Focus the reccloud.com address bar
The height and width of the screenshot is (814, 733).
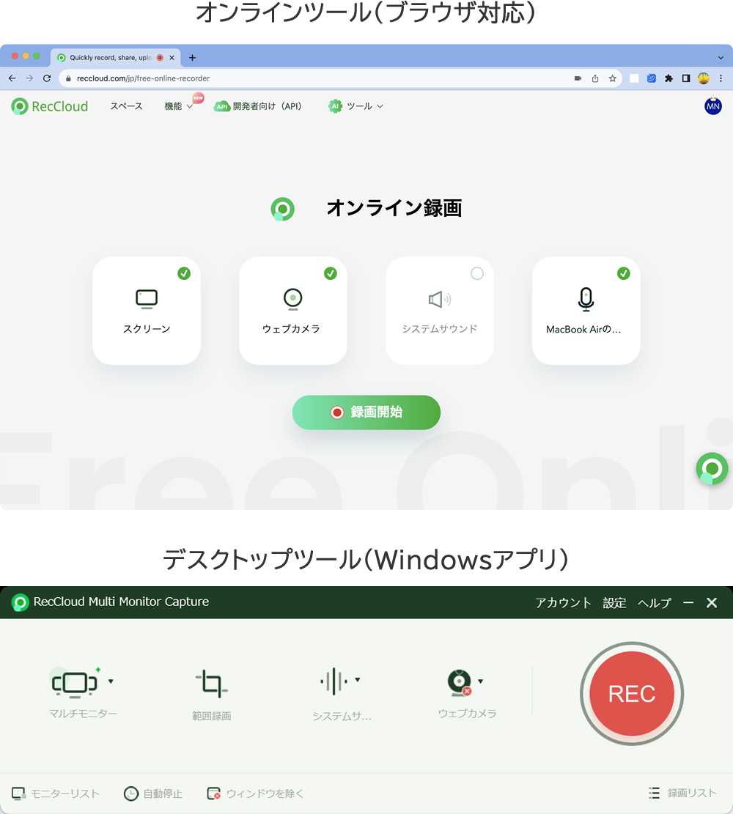coord(340,78)
